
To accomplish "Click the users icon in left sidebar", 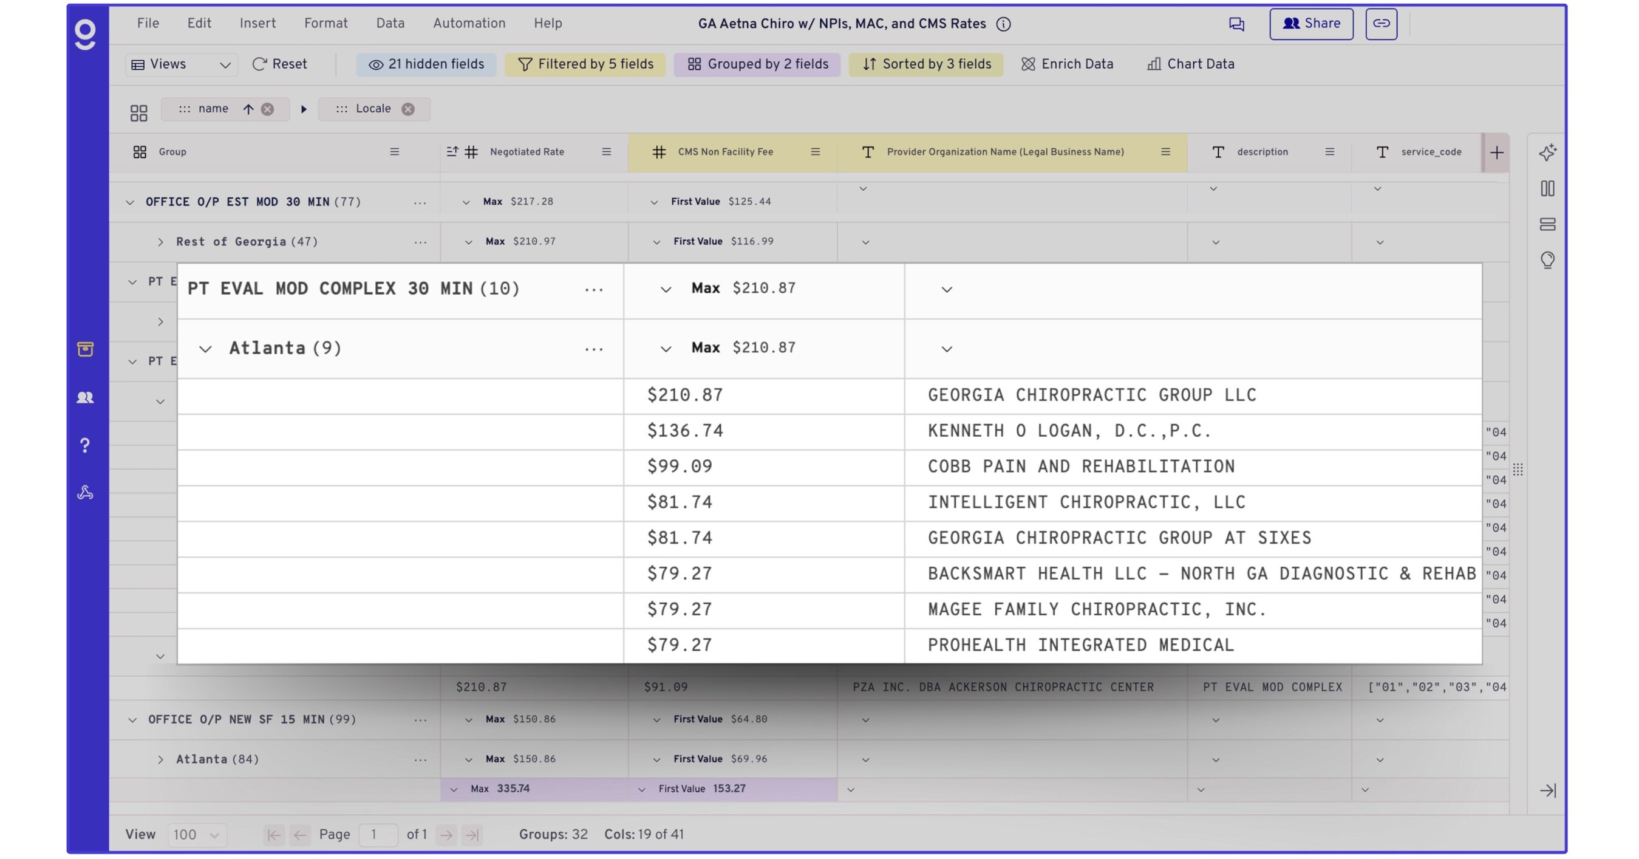I will tap(85, 397).
